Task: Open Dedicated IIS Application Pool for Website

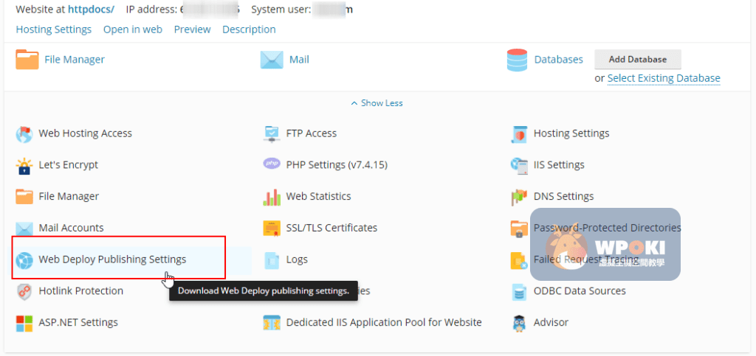Action: click(x=383, y=322)
